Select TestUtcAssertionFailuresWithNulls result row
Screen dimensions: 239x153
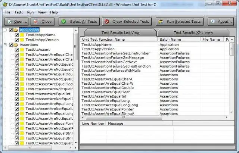[155, 71]
